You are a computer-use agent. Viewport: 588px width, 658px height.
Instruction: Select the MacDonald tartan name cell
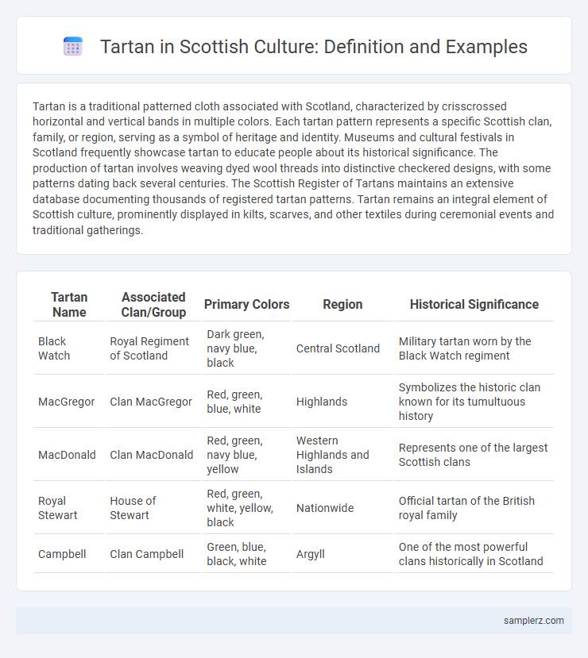coord(69,455)
